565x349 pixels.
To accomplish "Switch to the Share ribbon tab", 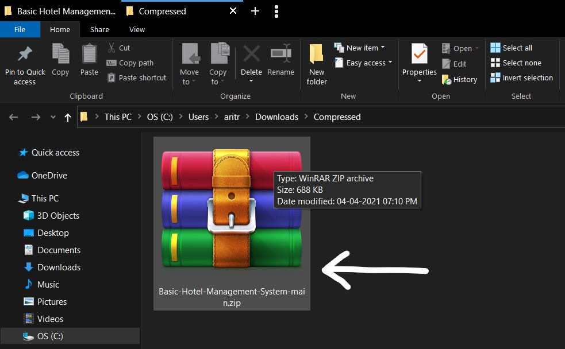I will point(99,29).
